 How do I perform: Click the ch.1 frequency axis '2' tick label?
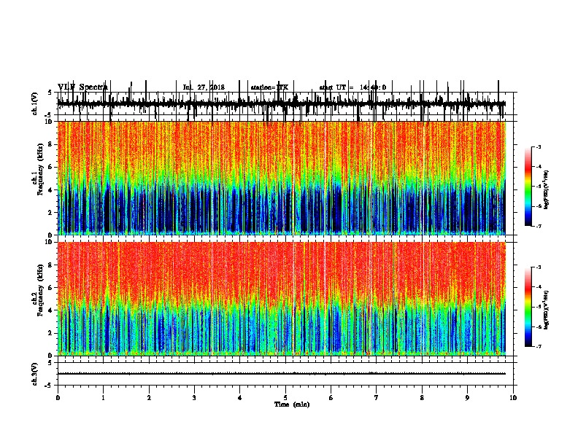tap(50, 213)
